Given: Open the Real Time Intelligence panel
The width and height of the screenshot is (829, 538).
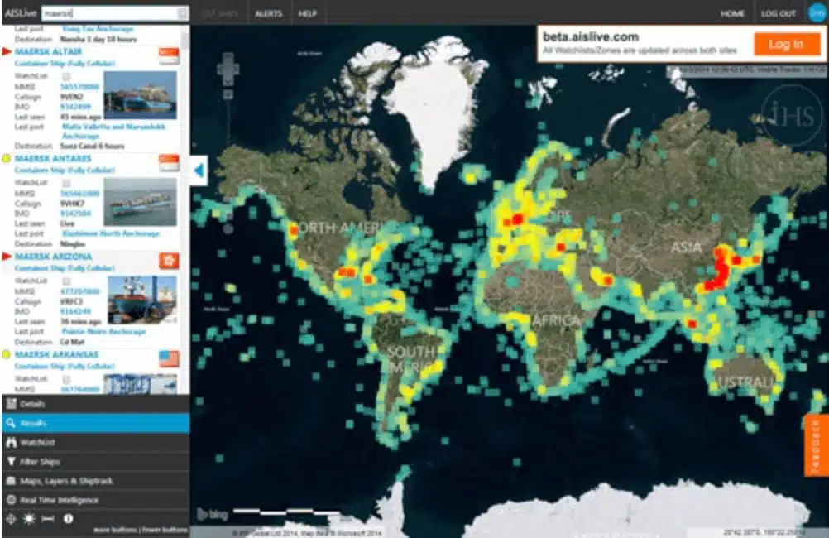Looking at the screenshot, I should 96,500.
